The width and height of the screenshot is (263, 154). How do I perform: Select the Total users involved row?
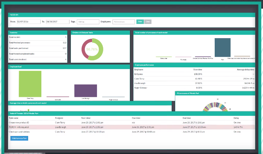pos(38,59)
